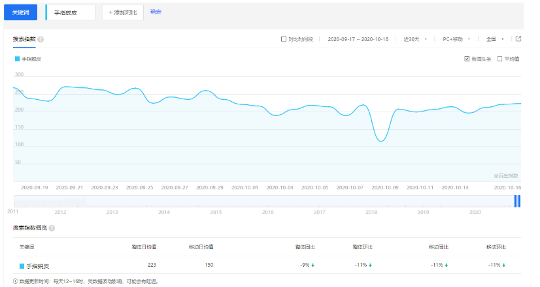
Task: Click the info icon before 数据更新时间
Action: (x=15, y=281)
